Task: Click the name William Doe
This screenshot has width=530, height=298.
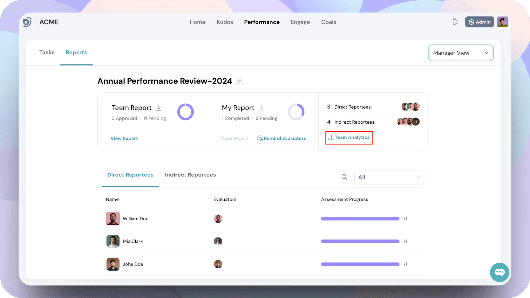Action: (x=135, y=219)
